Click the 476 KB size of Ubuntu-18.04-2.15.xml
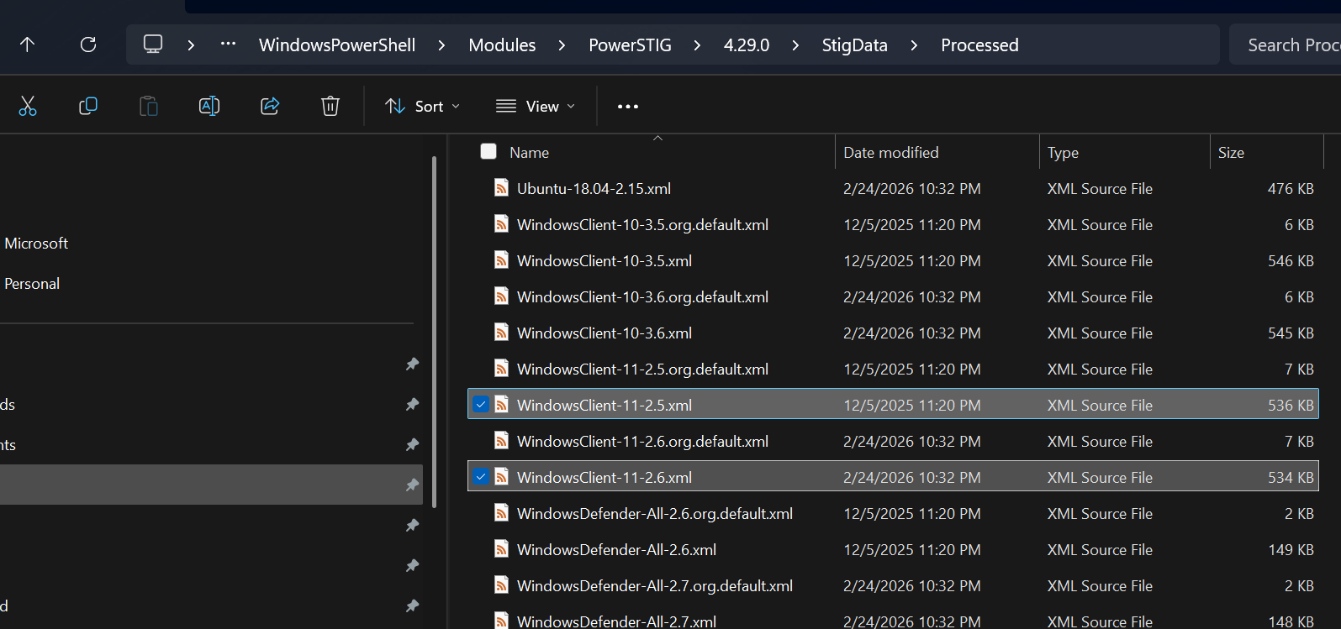Image resolution: width=1341 pixels, height=629 pixels. [x=1291, y=188]
